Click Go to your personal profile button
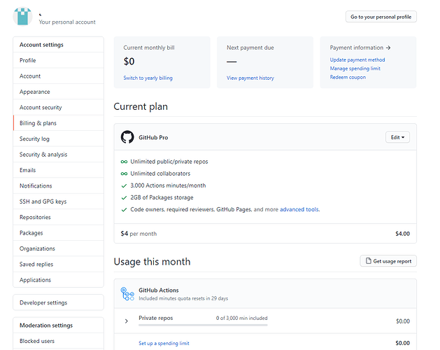 pos(381,17)
